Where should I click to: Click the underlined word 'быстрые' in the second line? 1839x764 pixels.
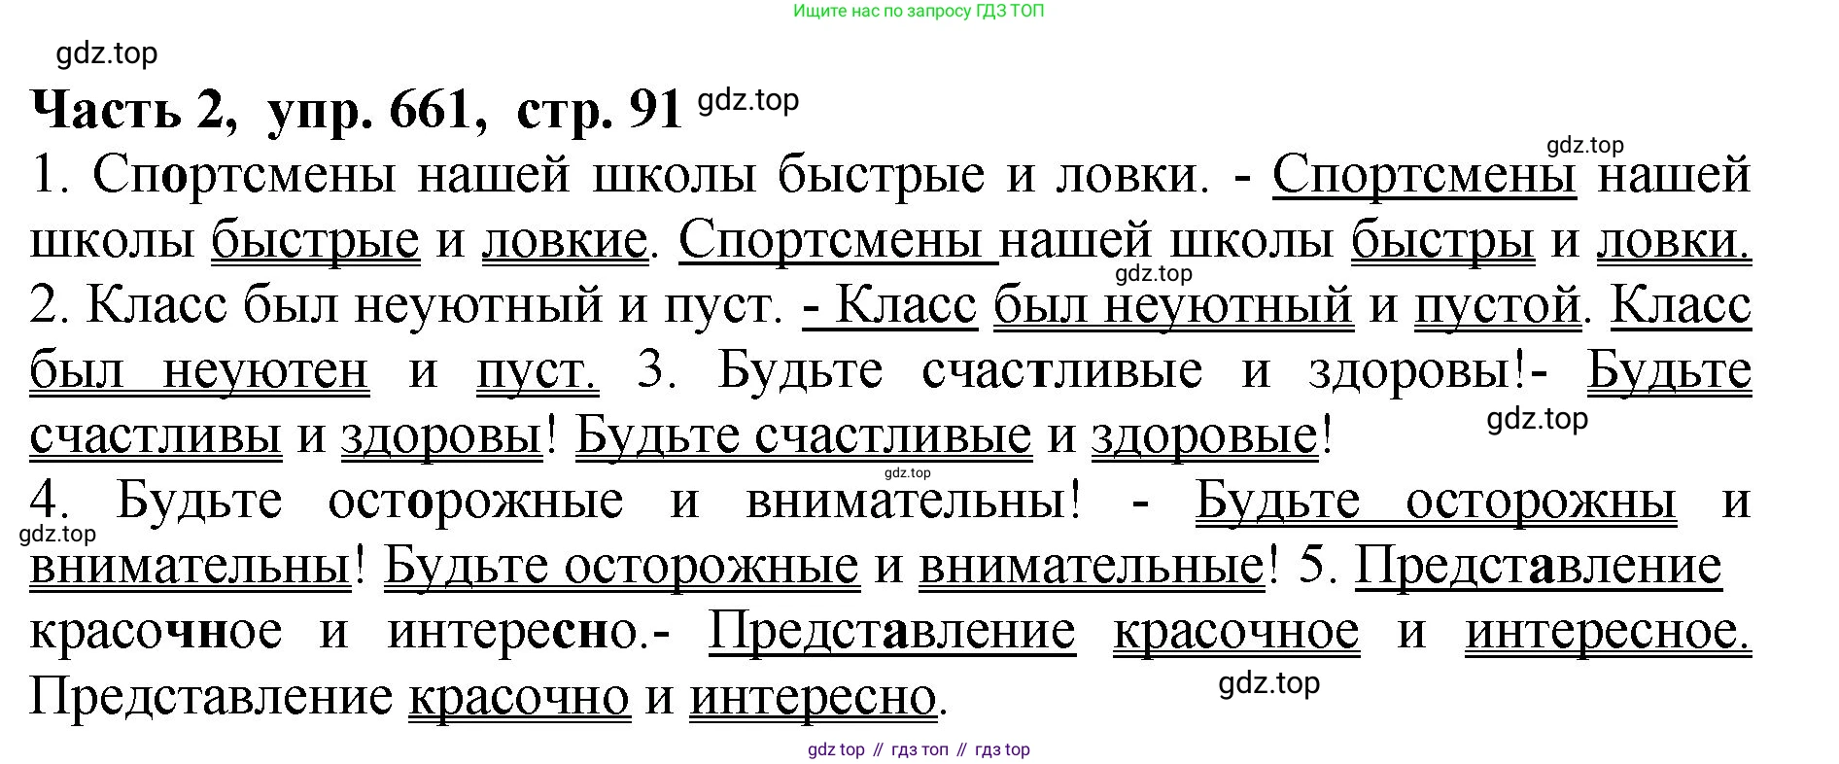316,241
